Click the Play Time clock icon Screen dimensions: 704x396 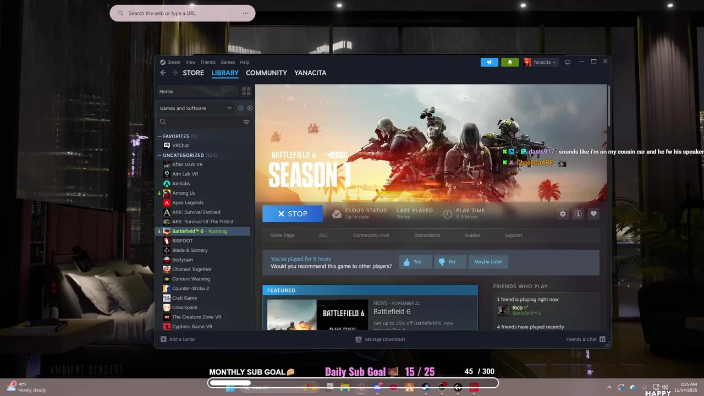[x=448, y=214]
